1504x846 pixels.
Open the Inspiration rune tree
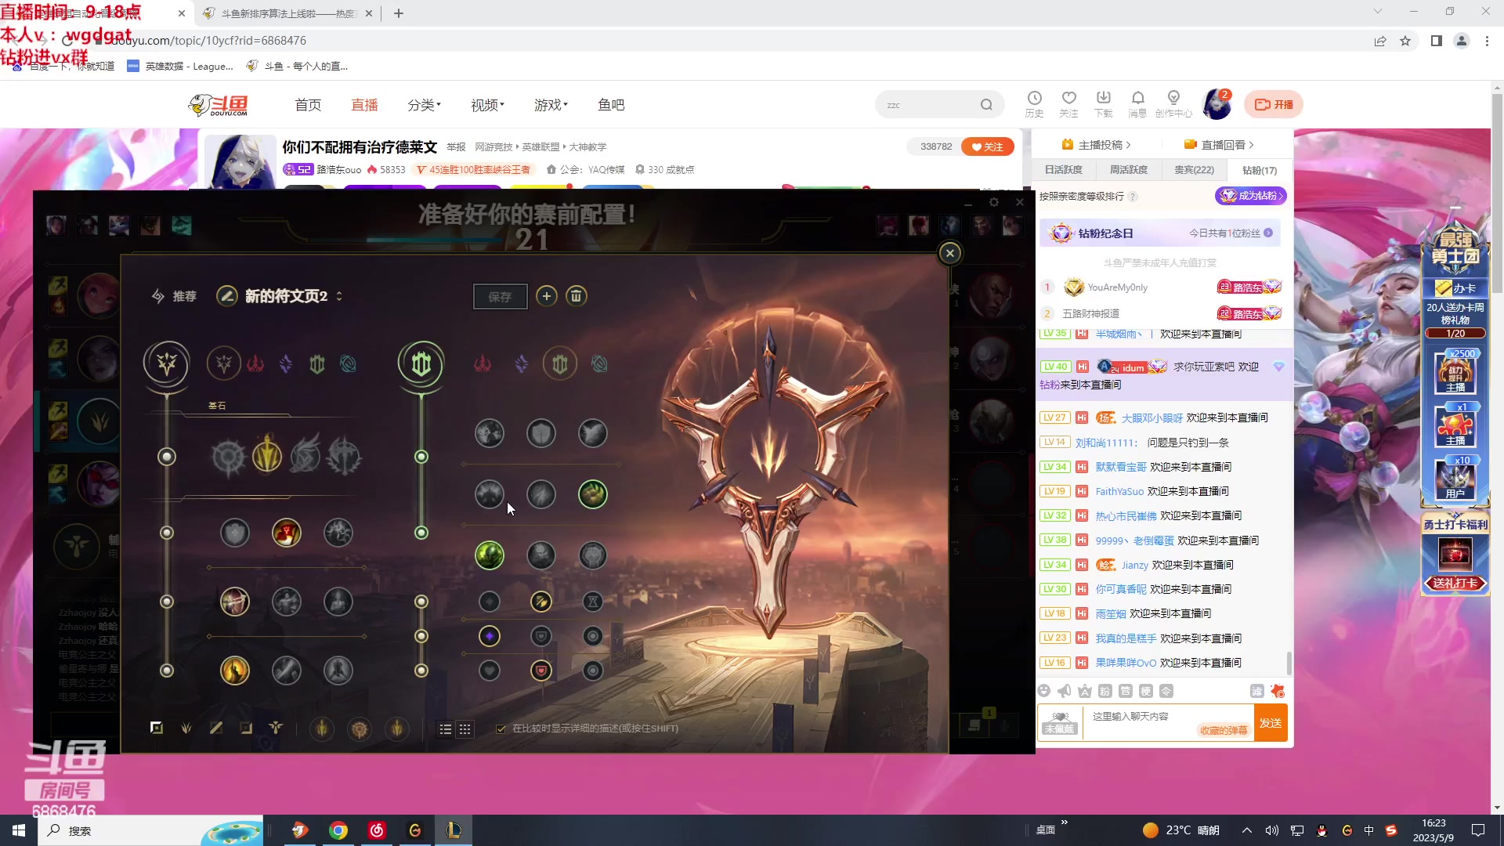pos(349,363)
